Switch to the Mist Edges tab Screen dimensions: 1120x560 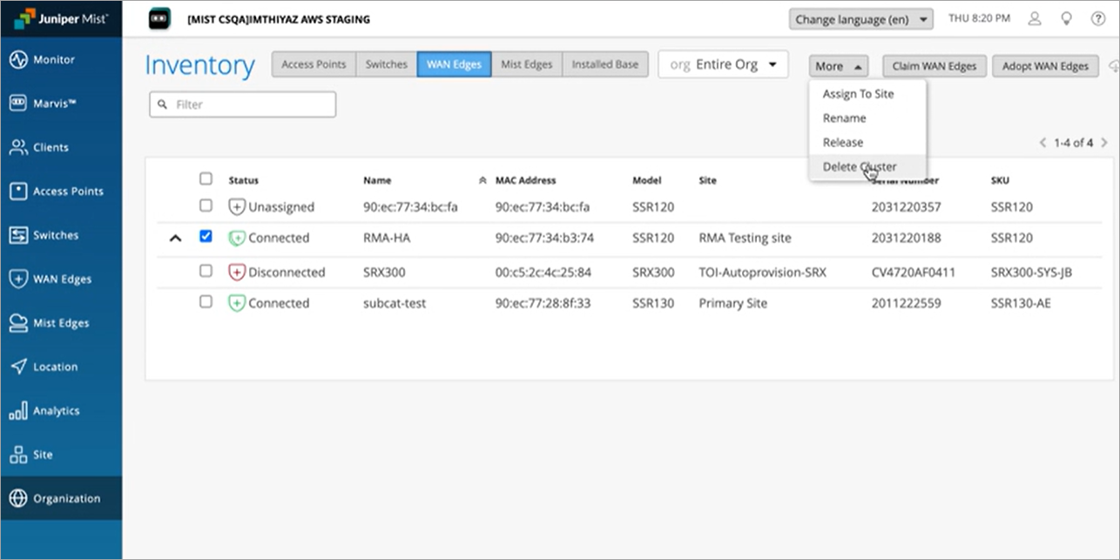pyautogui.click(x=527, y=64)
